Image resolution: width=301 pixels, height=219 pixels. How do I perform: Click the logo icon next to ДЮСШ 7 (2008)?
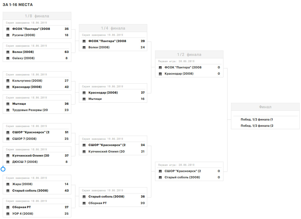pos(8,162)
